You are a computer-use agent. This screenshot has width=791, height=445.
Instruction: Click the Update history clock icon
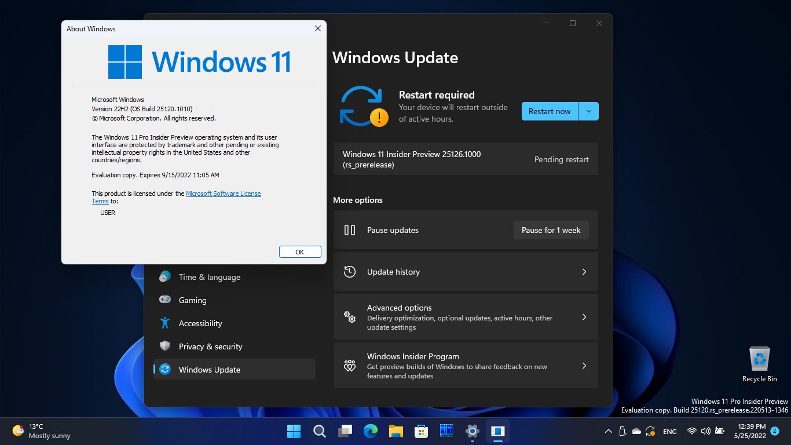pos(350,272)
